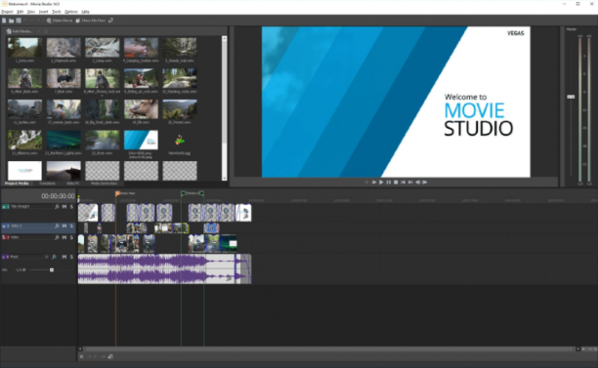
Task: Switch to the Media Generators tab
Action: pos(104,184)
